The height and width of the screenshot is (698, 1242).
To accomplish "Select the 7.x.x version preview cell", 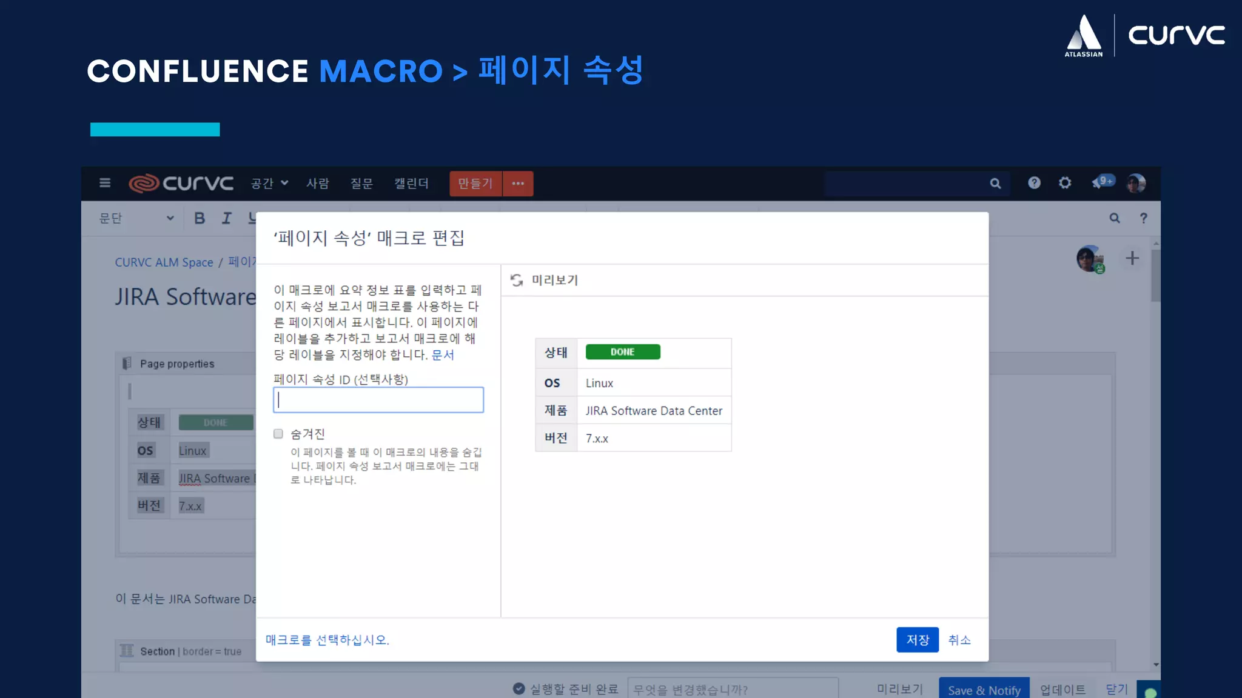I will [x=654, y=438].
